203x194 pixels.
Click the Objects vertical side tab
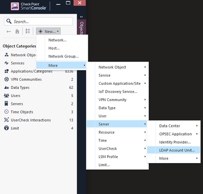pos(82,27)
